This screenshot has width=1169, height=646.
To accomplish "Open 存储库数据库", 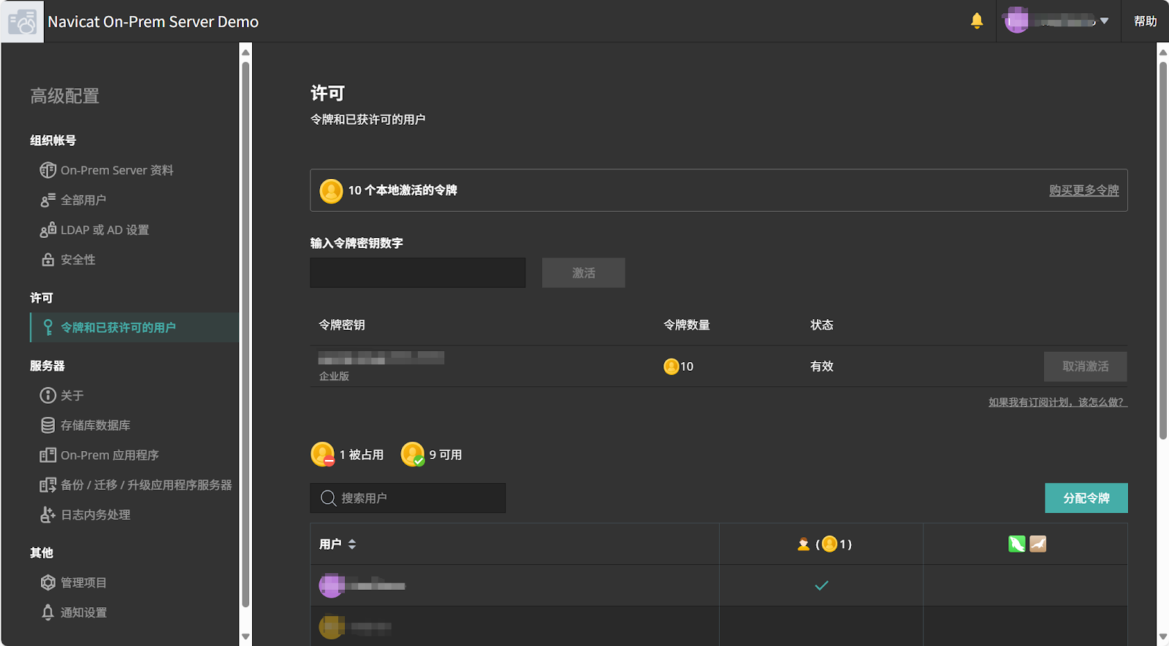I will tap(95, 426).
